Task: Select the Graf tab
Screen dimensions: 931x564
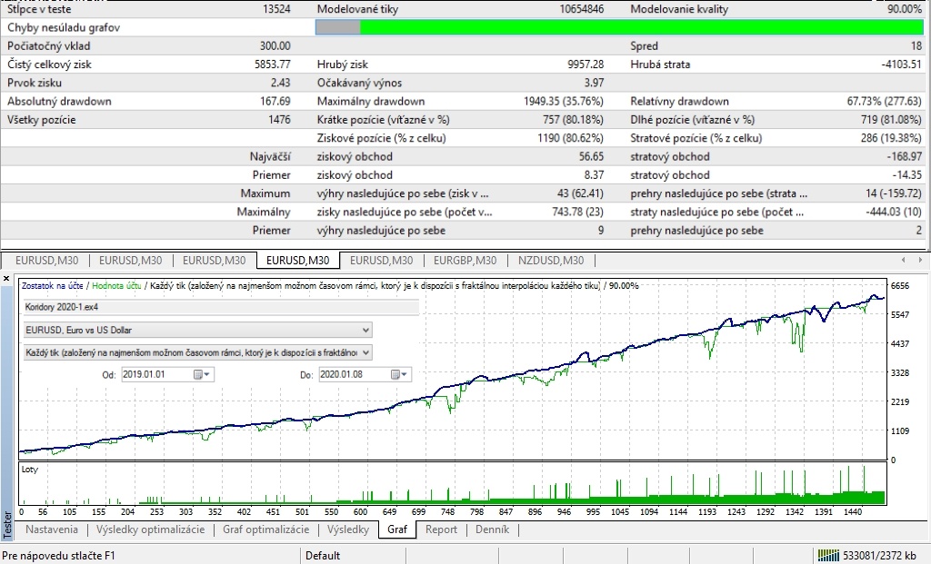Action: coord(397,529)
